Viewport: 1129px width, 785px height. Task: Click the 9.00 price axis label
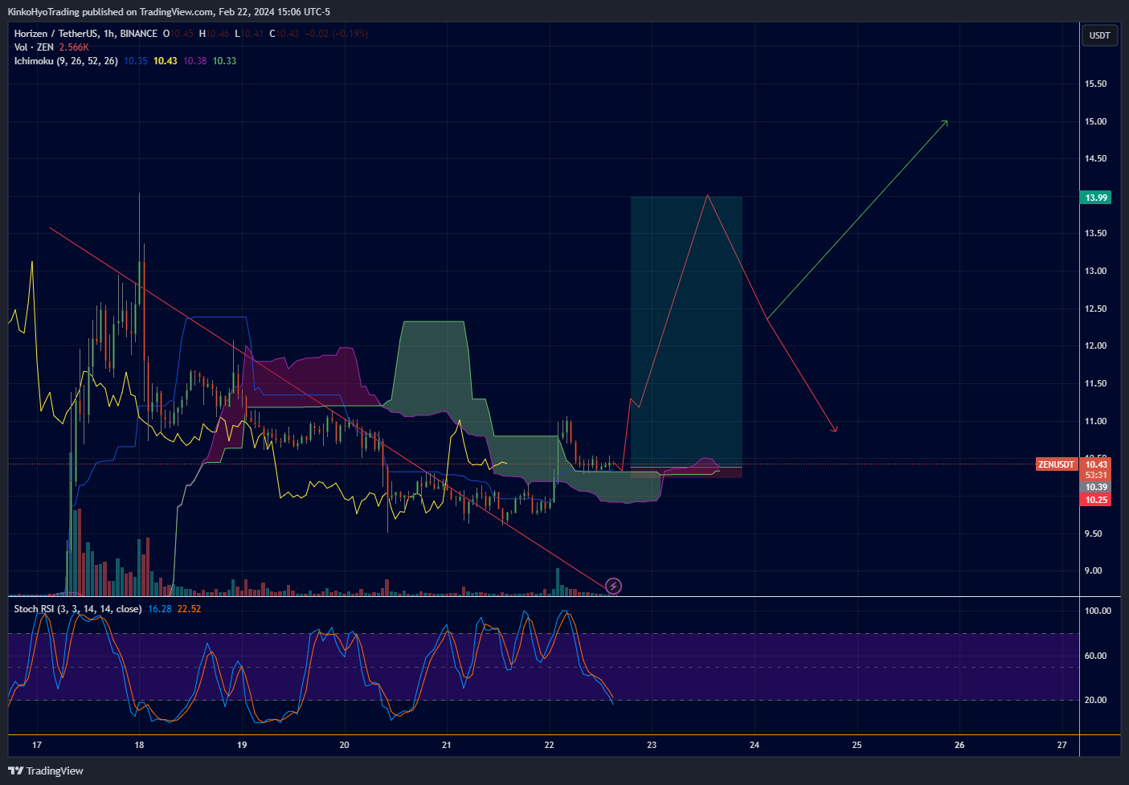click(1093, 570)
